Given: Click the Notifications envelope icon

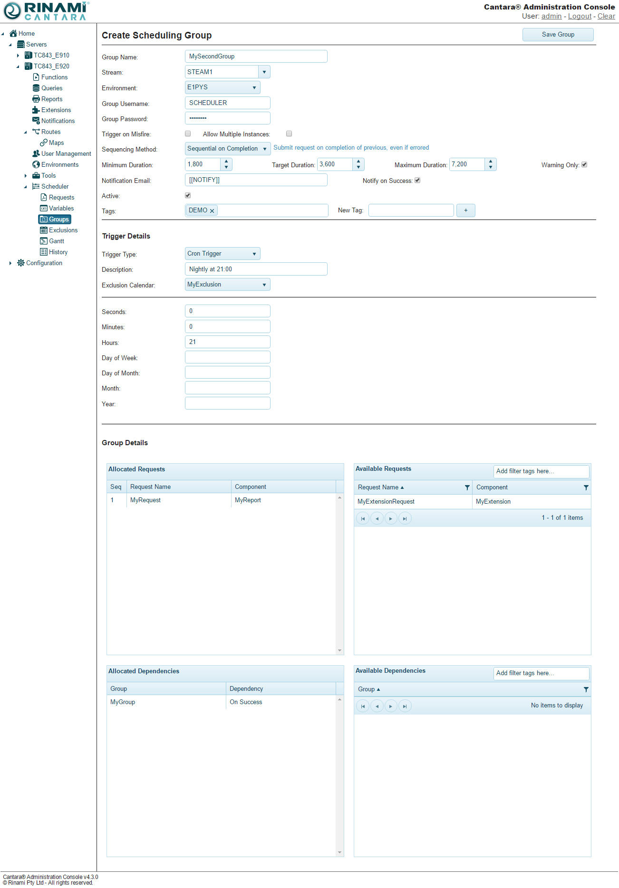Looking at the screenshot, I should click(36, 121).
